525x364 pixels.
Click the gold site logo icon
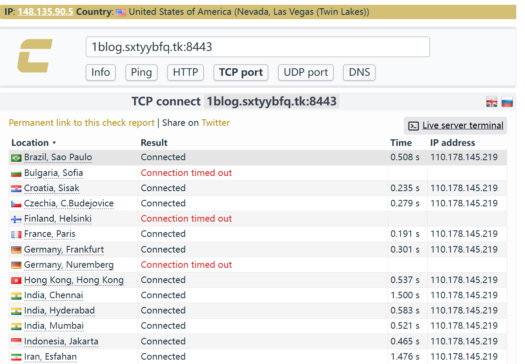tap(35, 56)
